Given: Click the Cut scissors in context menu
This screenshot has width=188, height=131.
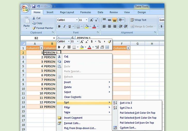Looking at the screenshot, I should 59,56.
